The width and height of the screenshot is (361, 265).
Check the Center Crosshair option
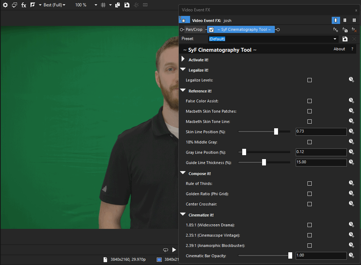pos(309,204)
